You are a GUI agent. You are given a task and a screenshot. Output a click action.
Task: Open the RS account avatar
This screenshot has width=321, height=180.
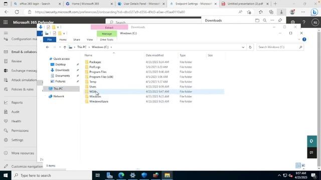[x=315, y=22]
